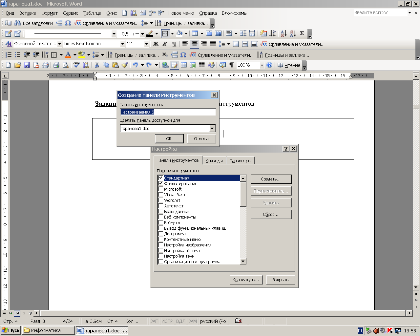The image size is (420, 336).
Task: Click the Italic К button
Action: tap(165, 44)
